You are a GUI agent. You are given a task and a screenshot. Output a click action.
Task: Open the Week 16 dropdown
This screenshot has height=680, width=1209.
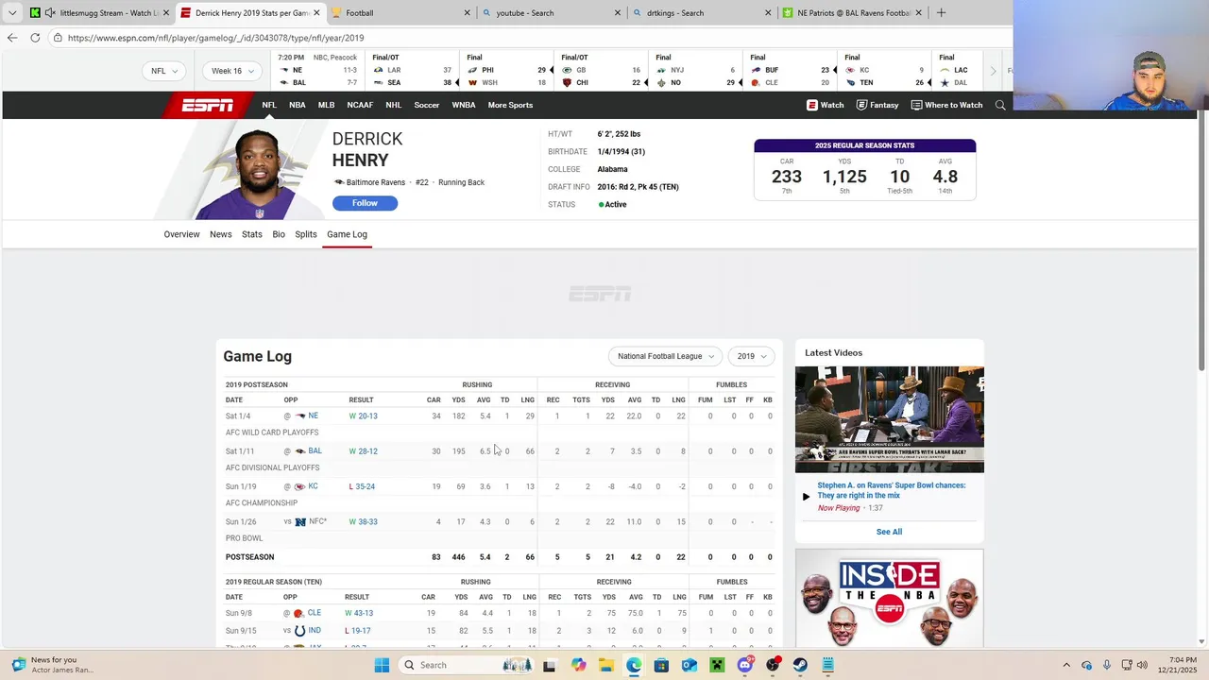click(231, 71)
